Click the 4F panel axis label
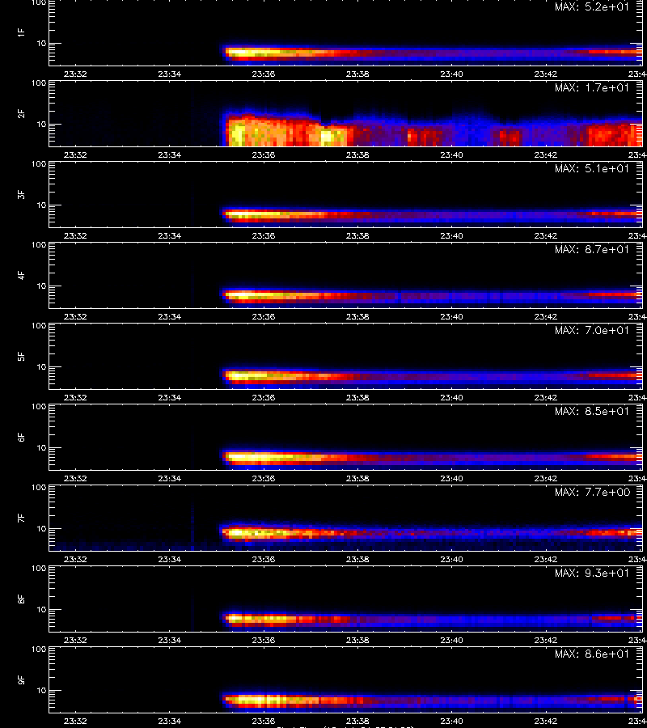This screenshot has width=647, height=728. (x=21, y=275)
